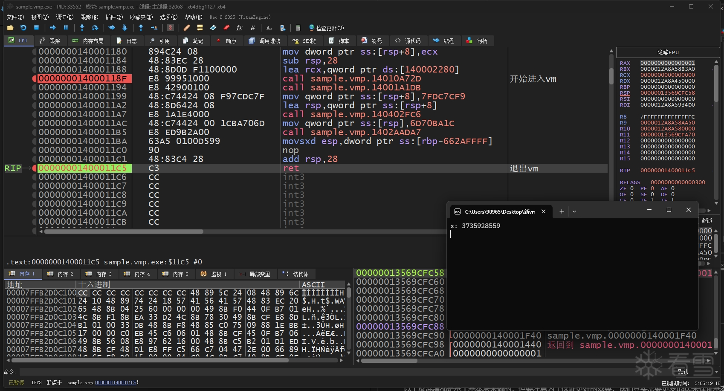Toggle the ZF flag value
Viewport: 724px width, 391px height.
pyautogui.click(x=632, y=188)
